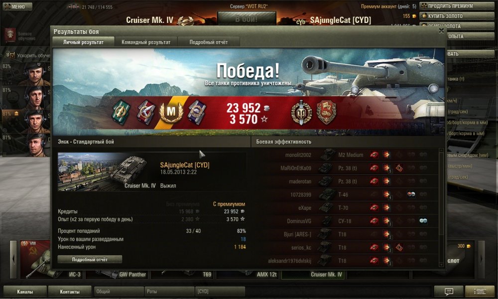Click the battle effectiveness list scrollbar
This screenshot has width=498, height=299.
tap(441, 207)
